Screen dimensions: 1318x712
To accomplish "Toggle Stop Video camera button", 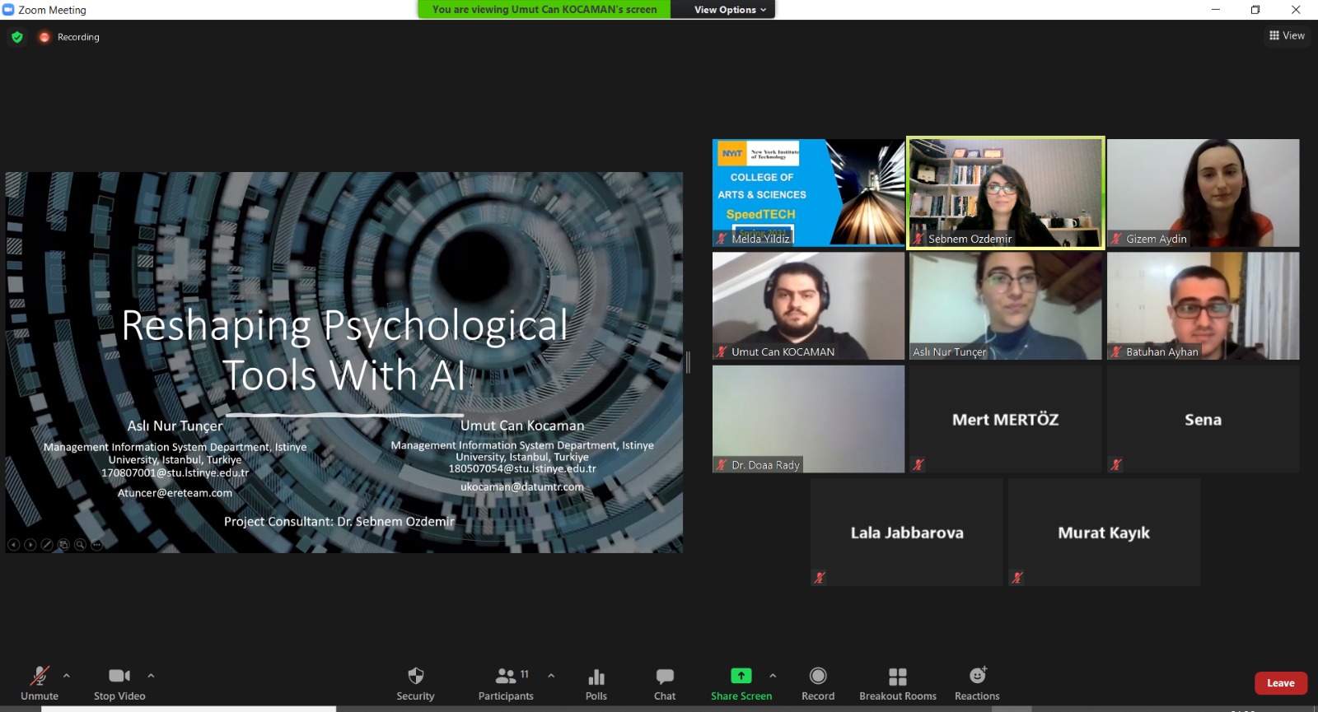I will [119, 683].
